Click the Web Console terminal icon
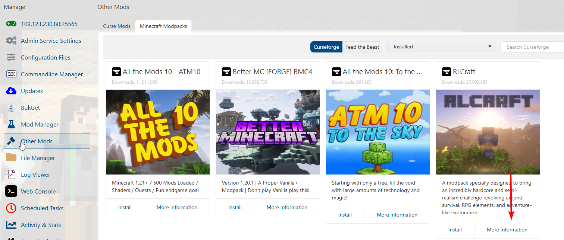The width and height of the screenshot is (564, 240). [x=11, y=191]
